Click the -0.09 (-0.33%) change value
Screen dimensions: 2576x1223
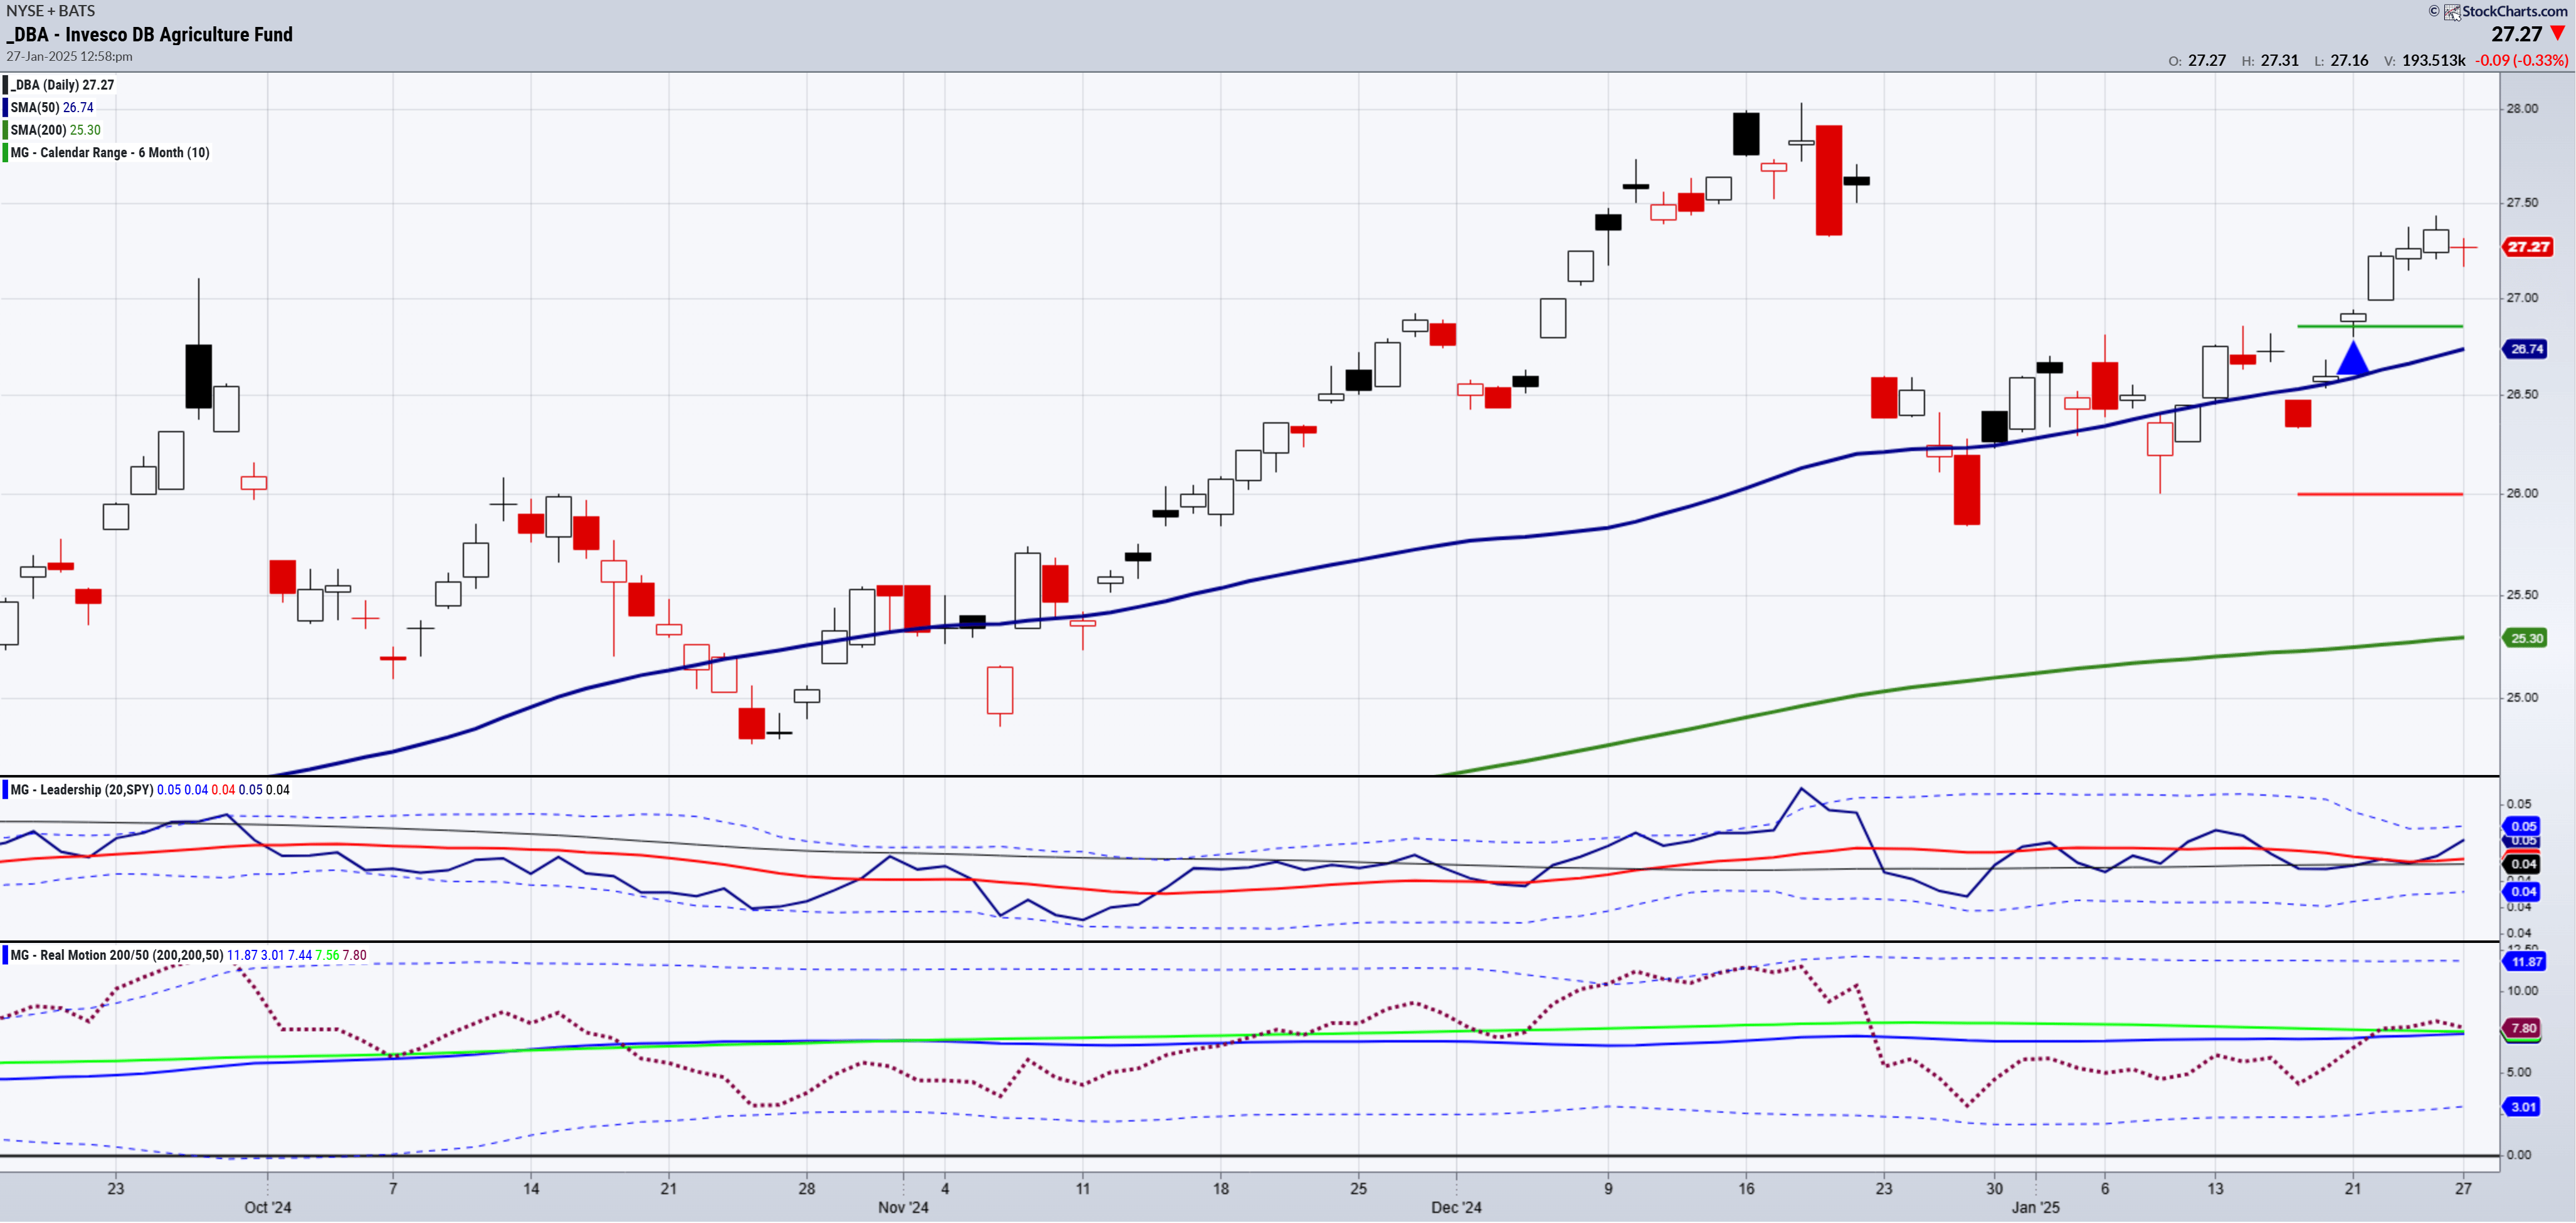(x=2521, y=60)
